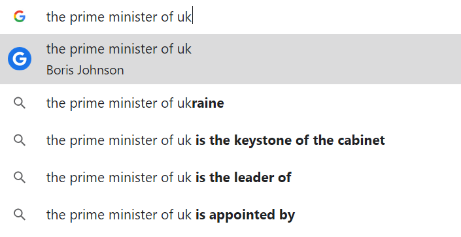461x237 pixels.
Task: Open highlighted "the prime minister of uk" suggestion title
Action: pos(119,49)
